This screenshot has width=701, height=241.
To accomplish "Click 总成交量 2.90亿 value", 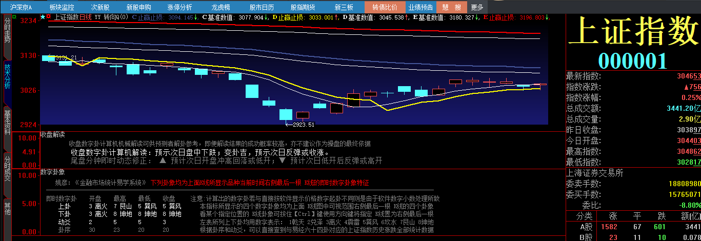I will point(690,119).
